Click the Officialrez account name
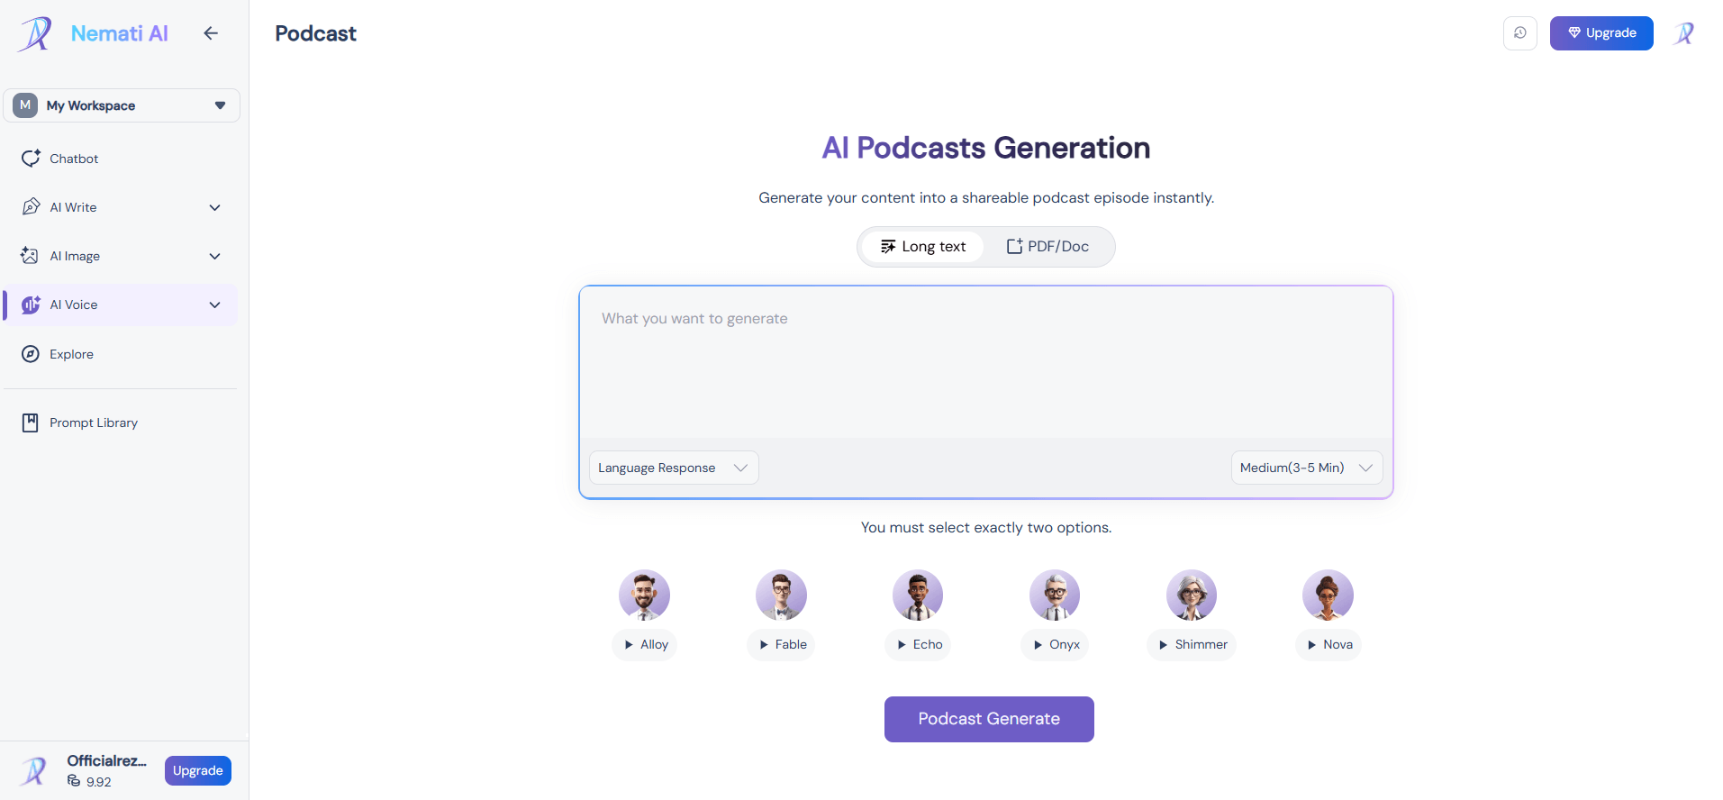Viewport: 1723px width, 800px height. click(106, 760)
